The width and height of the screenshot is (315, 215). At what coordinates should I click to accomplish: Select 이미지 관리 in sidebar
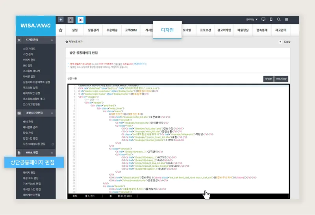29,60
